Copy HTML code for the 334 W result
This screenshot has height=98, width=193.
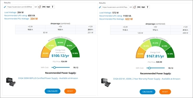pyautogui.click(x=48, y=7)
